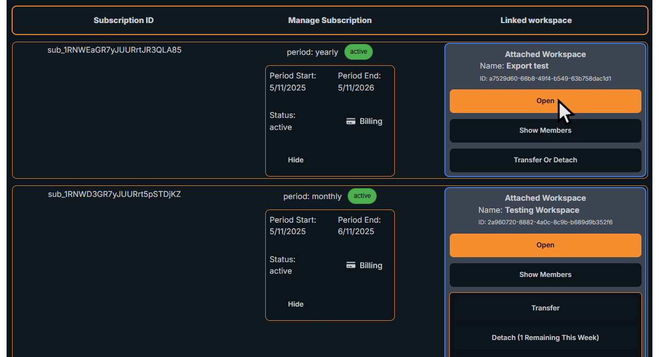This screenshot has width=659, height=357.
Task: Click the Billing card icon for monthly subscription
Action: click(351, 265)
